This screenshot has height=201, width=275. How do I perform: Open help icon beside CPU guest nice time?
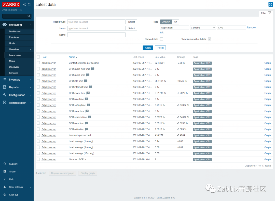(93, 69)
